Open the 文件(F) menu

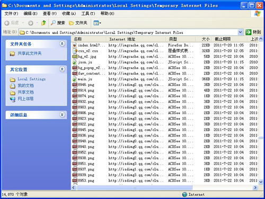(11, 14)
